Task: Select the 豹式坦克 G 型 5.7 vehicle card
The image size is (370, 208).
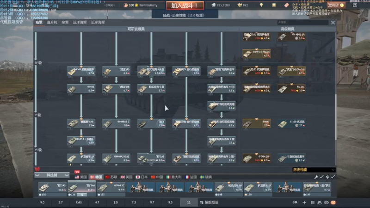Action: point(151,88)
